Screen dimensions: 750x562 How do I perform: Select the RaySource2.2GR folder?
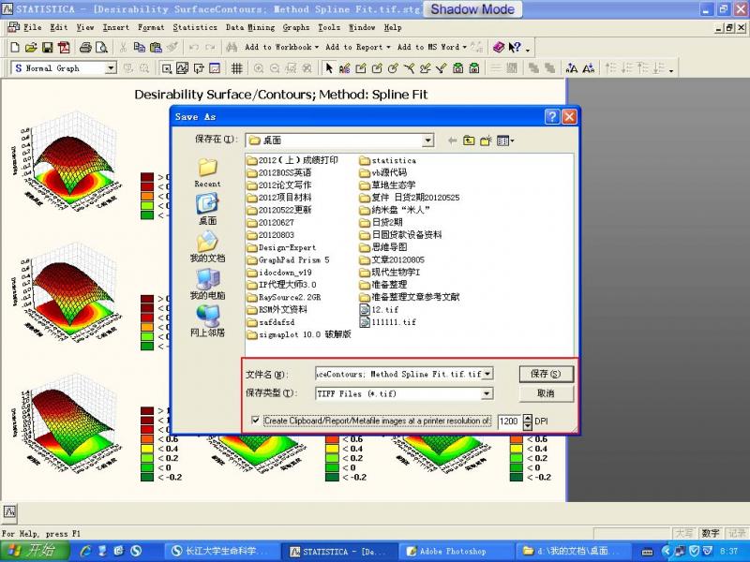pyautogui.click(x=284, y=297)
